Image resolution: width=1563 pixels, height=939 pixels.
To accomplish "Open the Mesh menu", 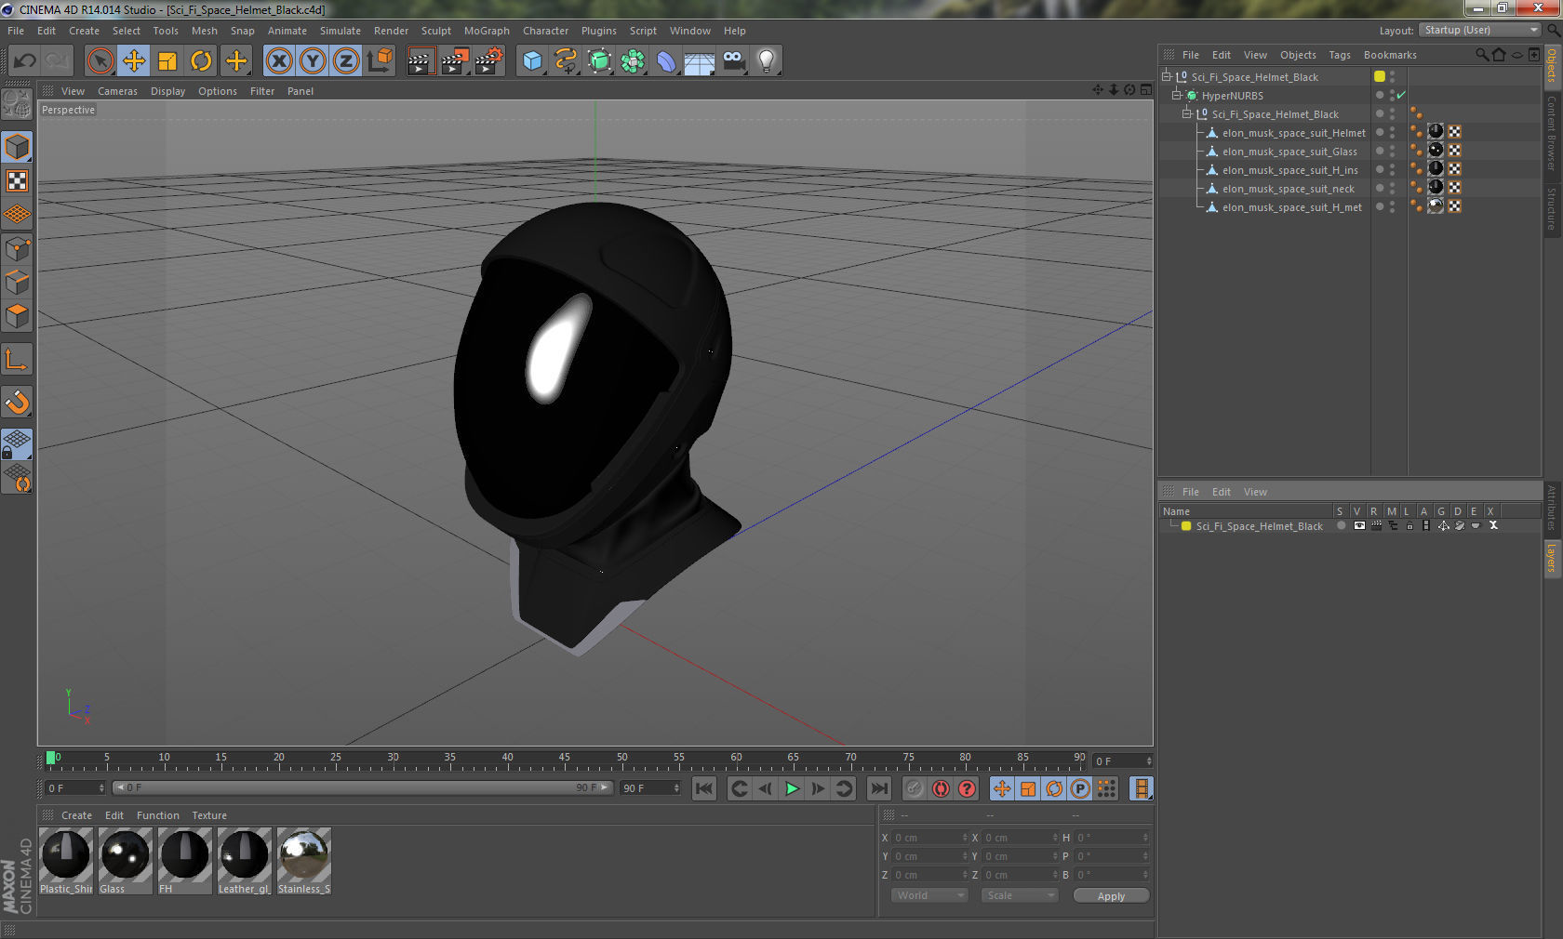I will [x=204, y=31].
